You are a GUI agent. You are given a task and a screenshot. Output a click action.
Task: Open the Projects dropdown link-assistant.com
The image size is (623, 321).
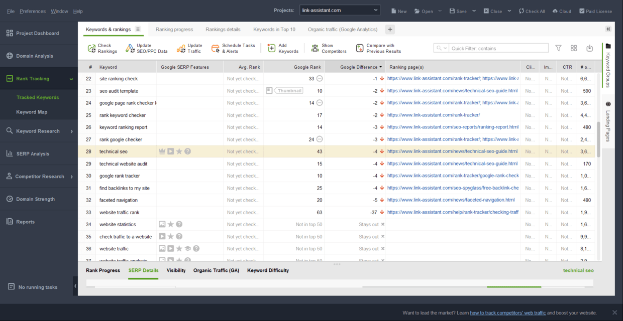click(x=340, y=11)
